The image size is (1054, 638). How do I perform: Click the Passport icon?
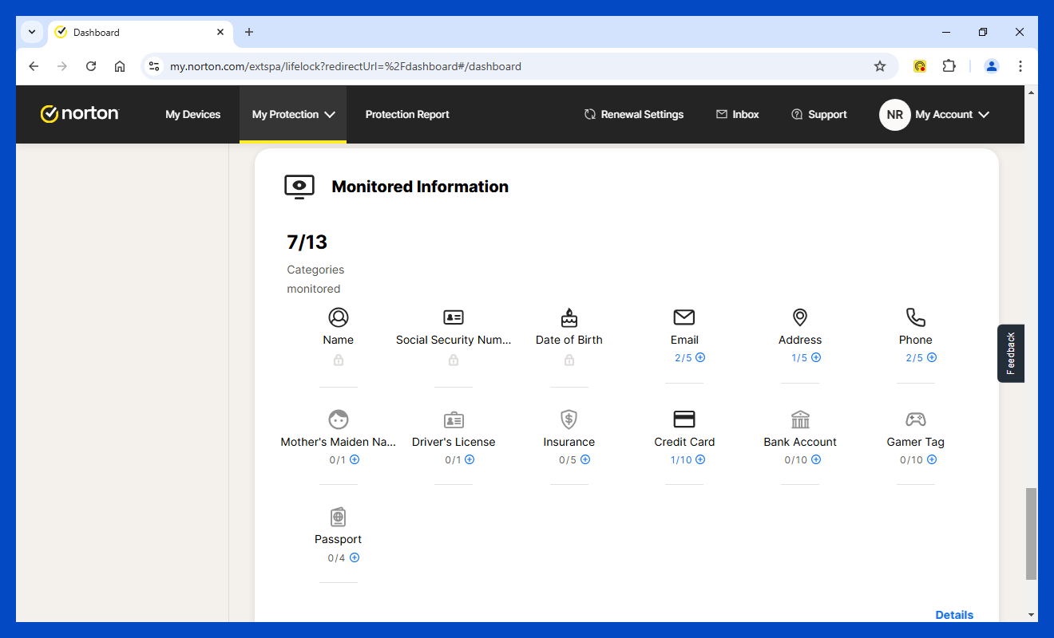(x=339, y=517)
